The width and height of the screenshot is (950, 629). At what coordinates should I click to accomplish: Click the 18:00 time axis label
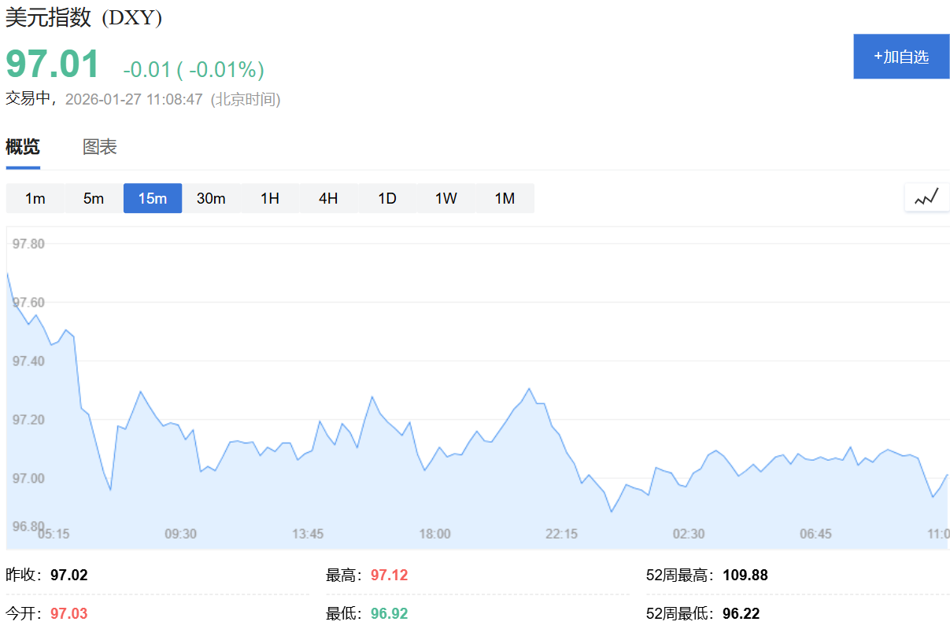coord(434,534)
